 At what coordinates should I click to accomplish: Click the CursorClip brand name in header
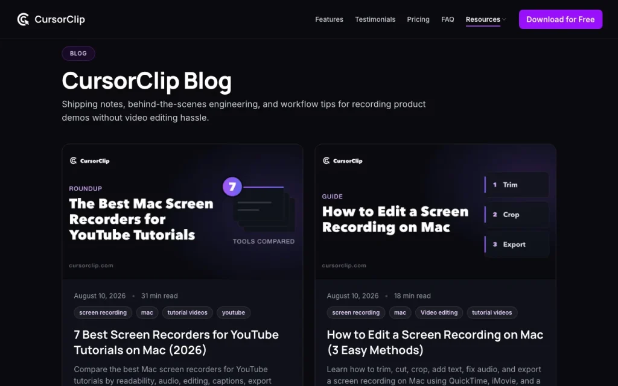(60, 19)
